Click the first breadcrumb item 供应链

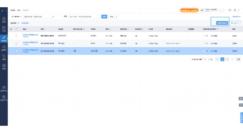click(x=13, y=10)
